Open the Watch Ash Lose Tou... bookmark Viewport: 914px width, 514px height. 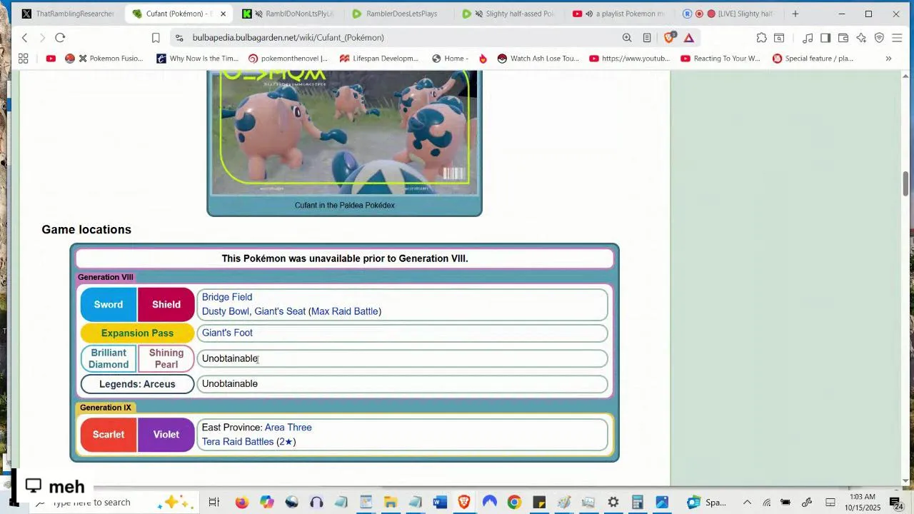pyautogui.click(x=538, y=59)
